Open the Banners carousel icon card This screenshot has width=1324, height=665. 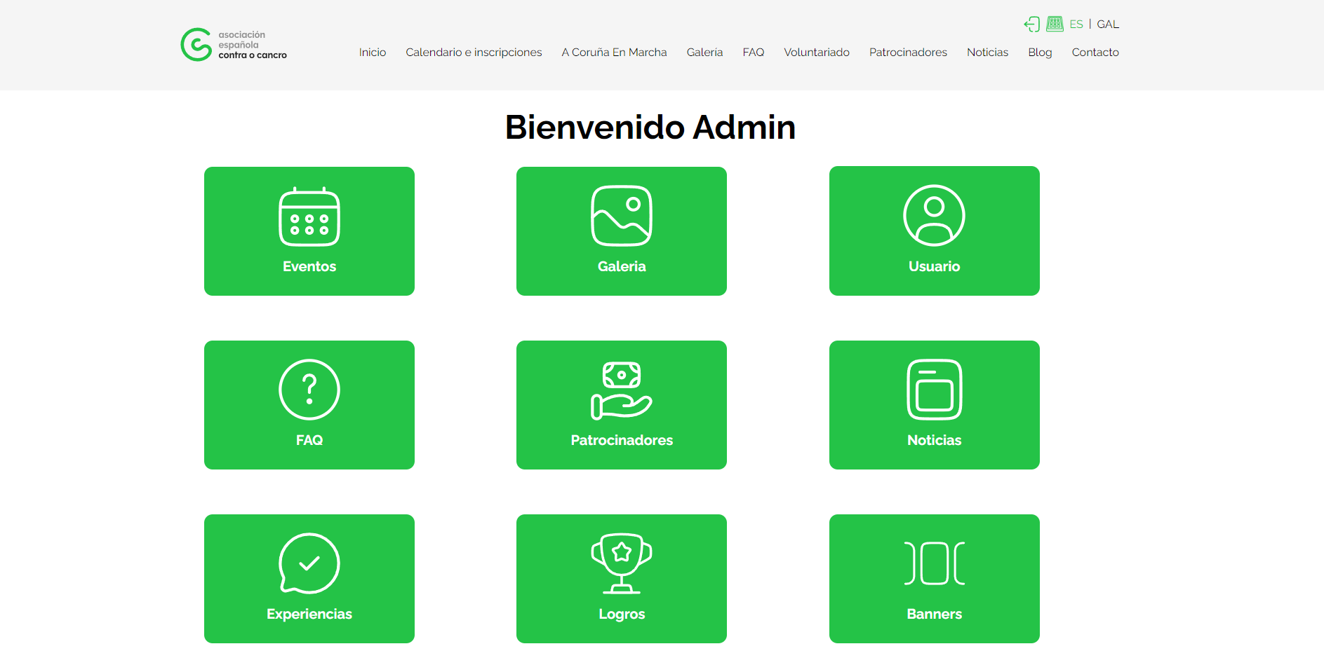click(x=935, y=579)
